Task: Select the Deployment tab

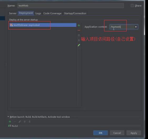Action: pyautogui.click(x=26, y=13)
